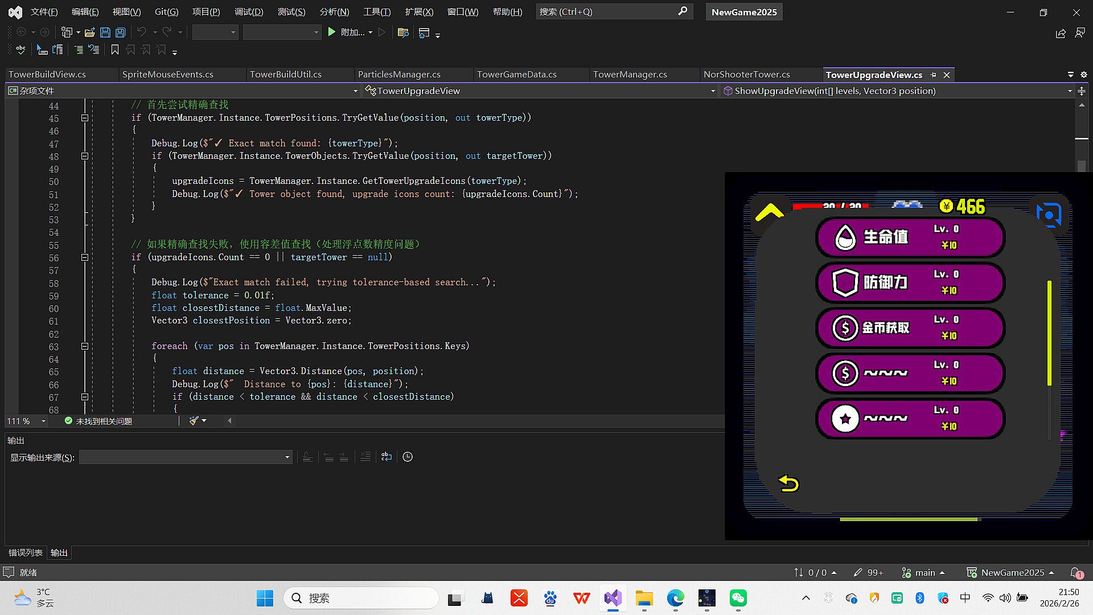Viewport: 1093px width, 615px height.
Task: Click the Save All toolbar icon
Action: (x=121, y=32)
